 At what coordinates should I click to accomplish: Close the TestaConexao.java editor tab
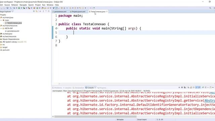[107, 11]
